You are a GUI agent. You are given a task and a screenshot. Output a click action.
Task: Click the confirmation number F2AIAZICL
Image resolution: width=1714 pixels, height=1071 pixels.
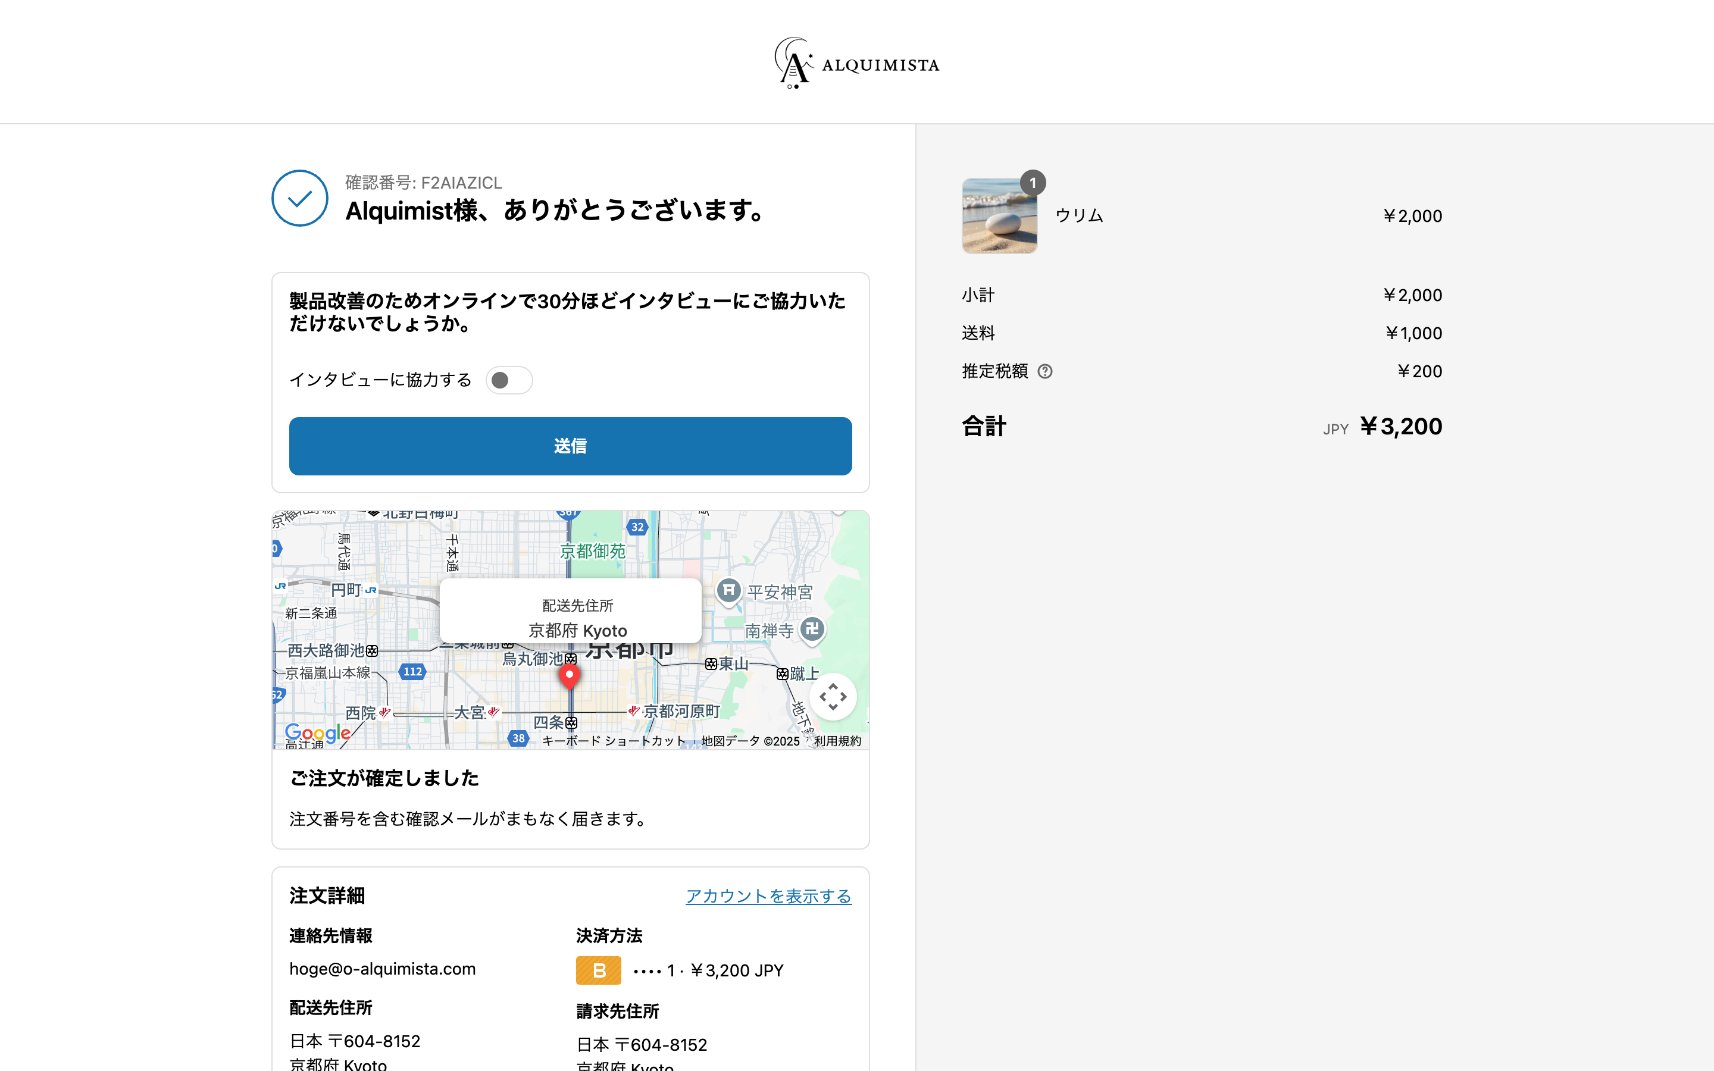coord(461,183)
